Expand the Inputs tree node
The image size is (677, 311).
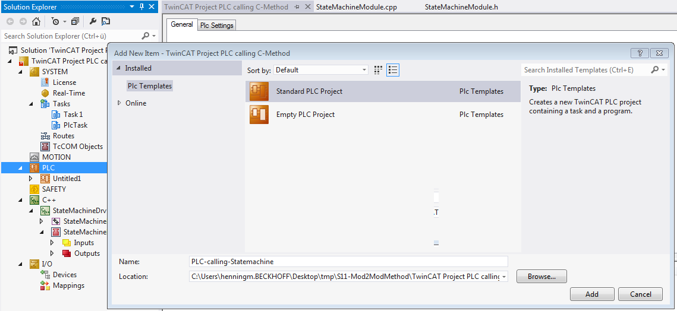(52, 243)
